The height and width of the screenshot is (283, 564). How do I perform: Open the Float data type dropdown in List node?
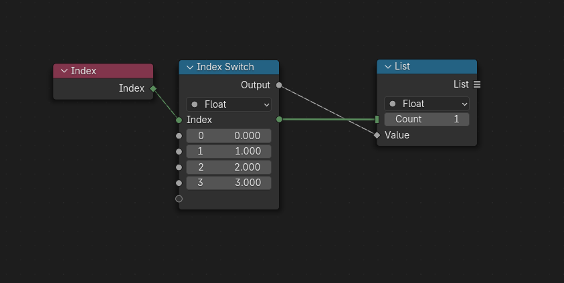click(x=427, y=104)
